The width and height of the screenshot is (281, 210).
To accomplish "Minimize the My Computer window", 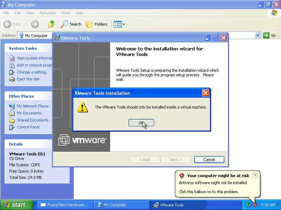I will point(260,5).
